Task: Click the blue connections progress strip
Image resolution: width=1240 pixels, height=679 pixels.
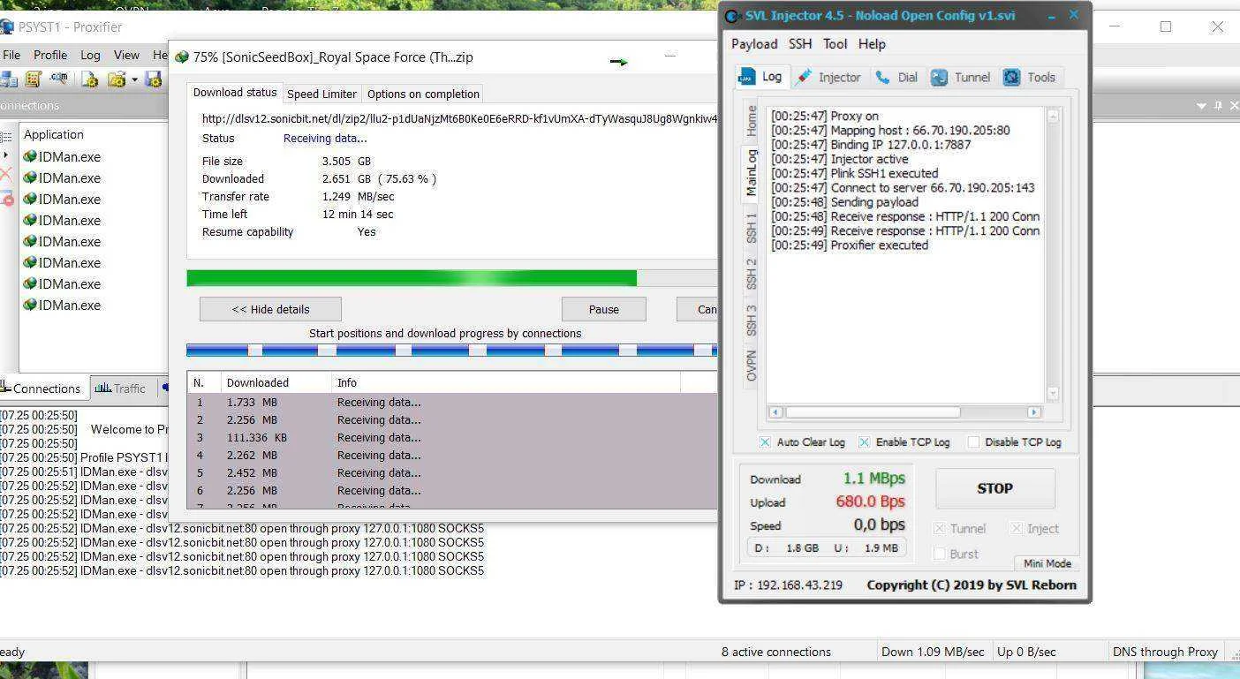Action: [452, 351]
